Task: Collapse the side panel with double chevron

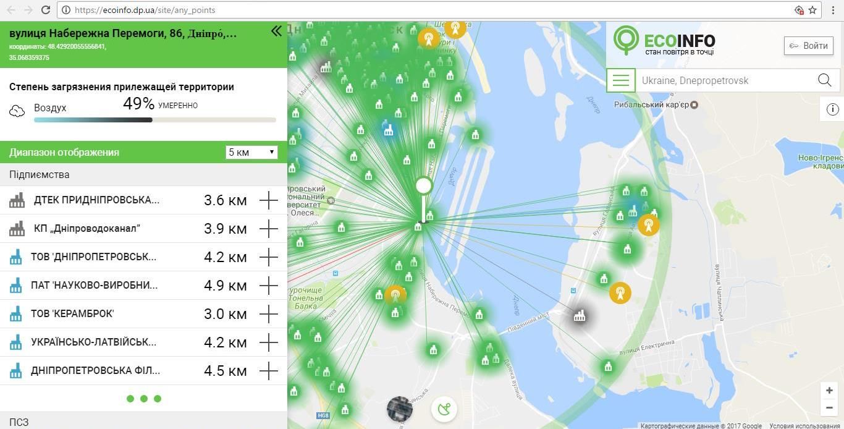Action: point(276,31)
